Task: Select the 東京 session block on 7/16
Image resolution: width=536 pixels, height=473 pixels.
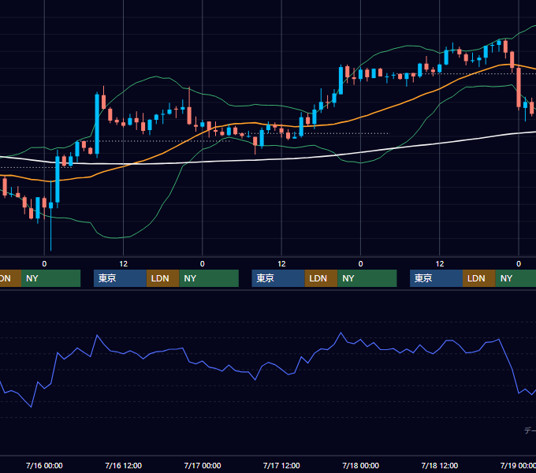Action: (120, 278)
